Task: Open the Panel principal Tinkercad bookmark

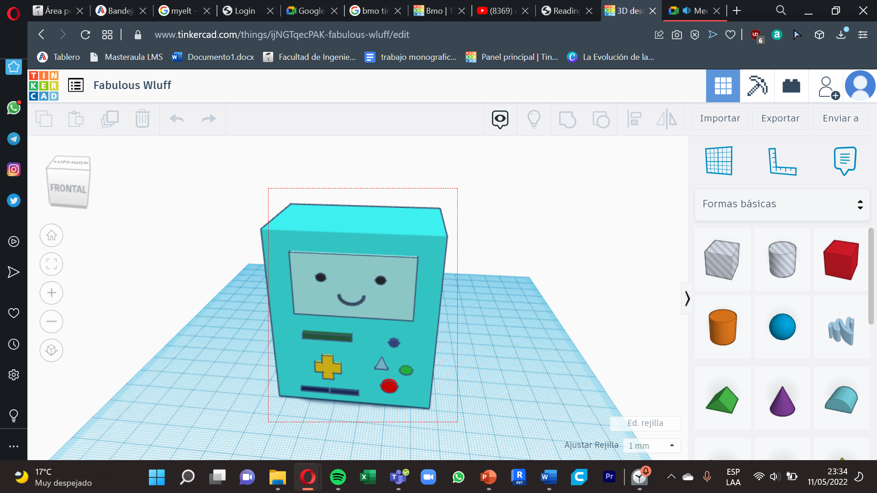Action: pos(512,57)
